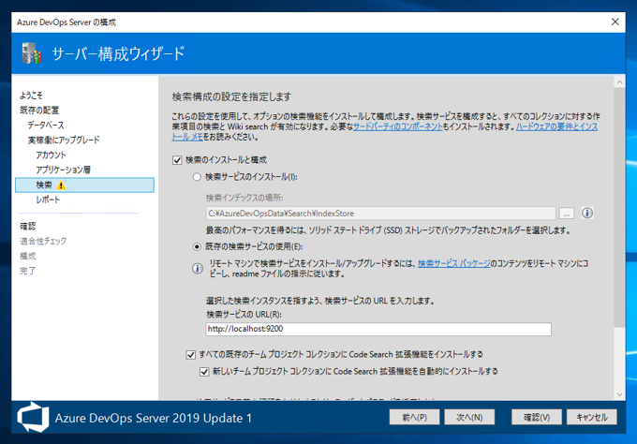Go to データベース step
The image size is (637, 444).
tap(46, 126)
